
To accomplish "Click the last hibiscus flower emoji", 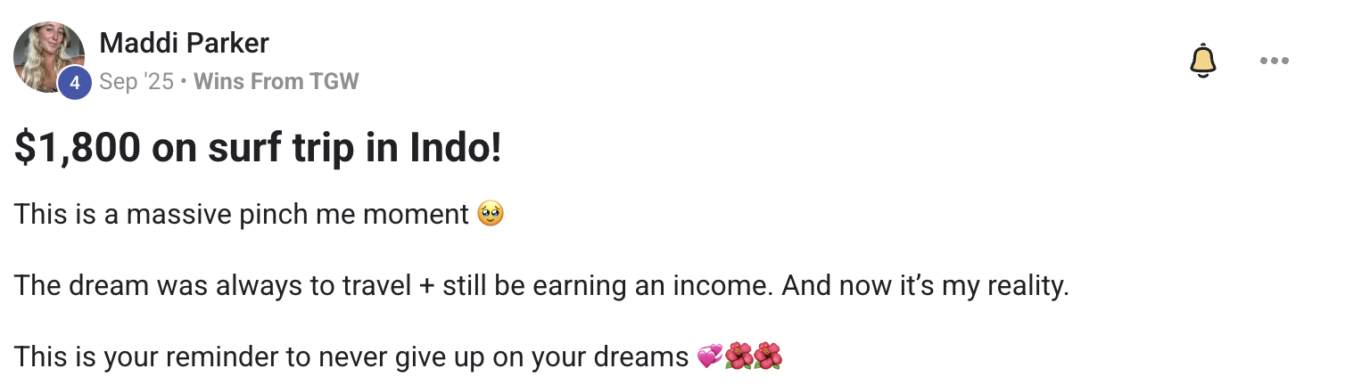I will tap(768, 356).
